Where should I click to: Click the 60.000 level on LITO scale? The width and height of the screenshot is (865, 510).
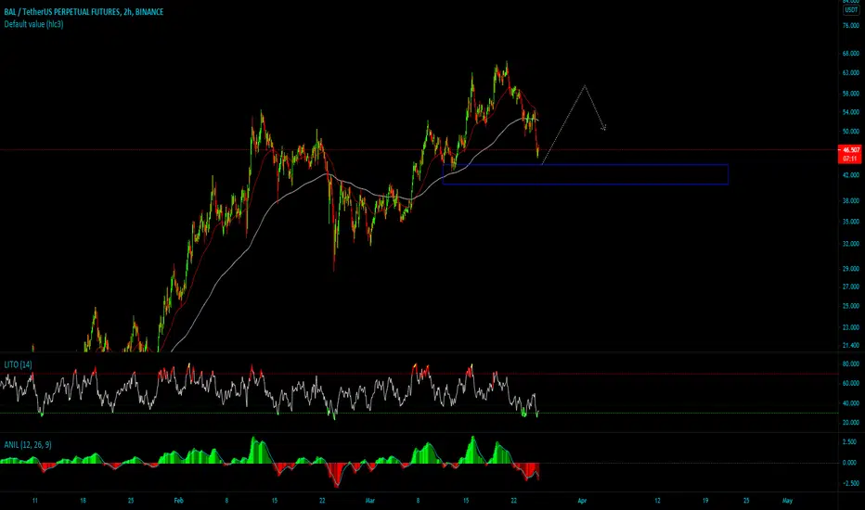(851, 383)
